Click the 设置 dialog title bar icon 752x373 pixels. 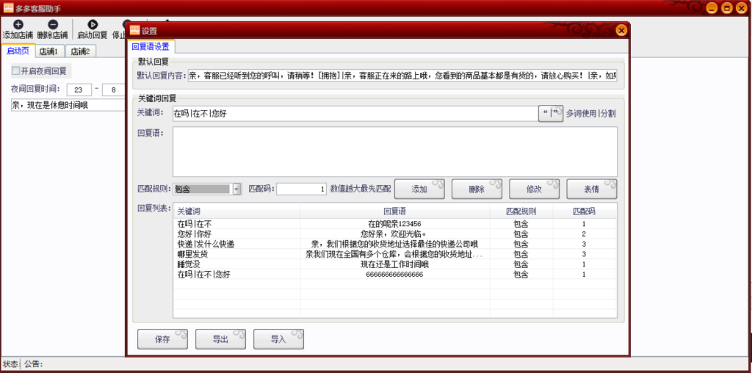pos(135,31)
